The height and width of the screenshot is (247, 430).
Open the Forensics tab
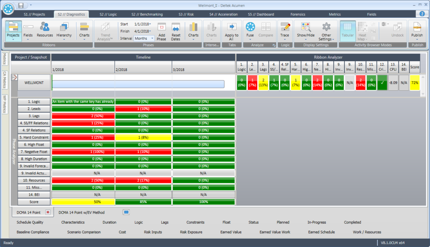click(298, 14)
